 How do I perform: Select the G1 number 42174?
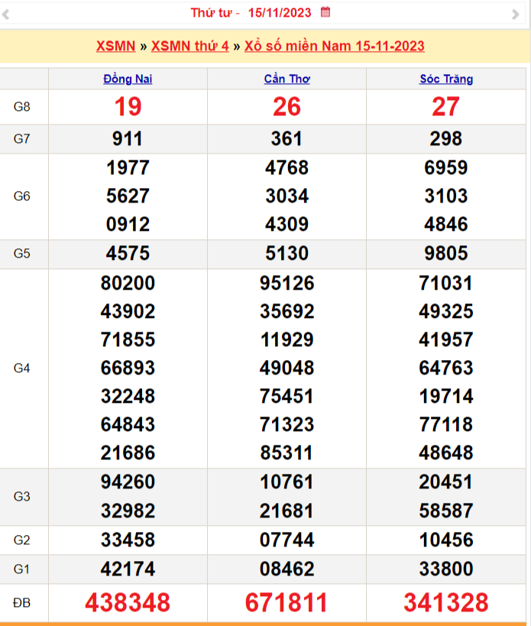[128, 569]
